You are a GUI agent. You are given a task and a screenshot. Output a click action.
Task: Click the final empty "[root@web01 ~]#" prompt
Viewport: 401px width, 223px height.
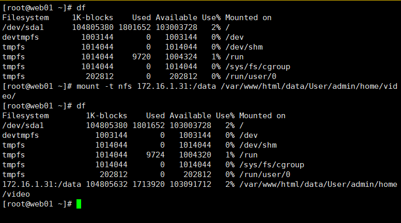click(37, 204)
